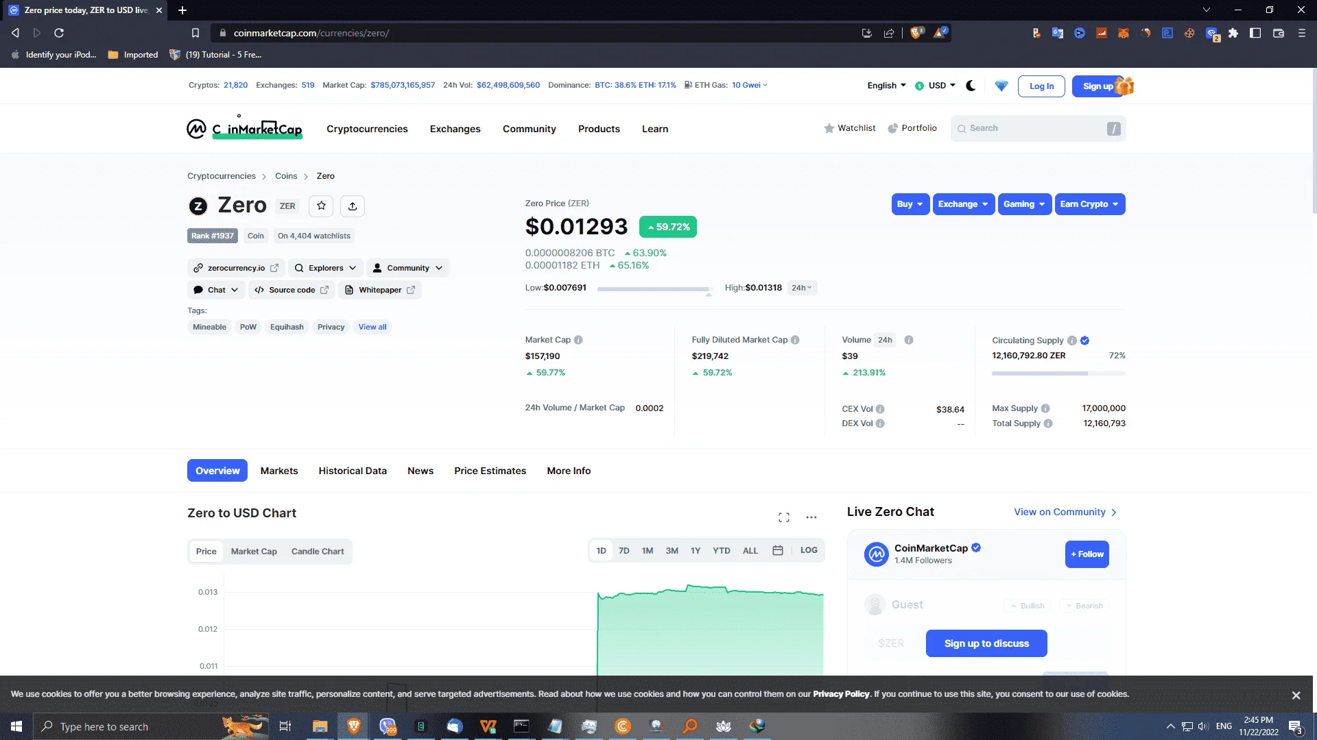Set chart range to 1D
The image size is (1317, 740).
602,551
